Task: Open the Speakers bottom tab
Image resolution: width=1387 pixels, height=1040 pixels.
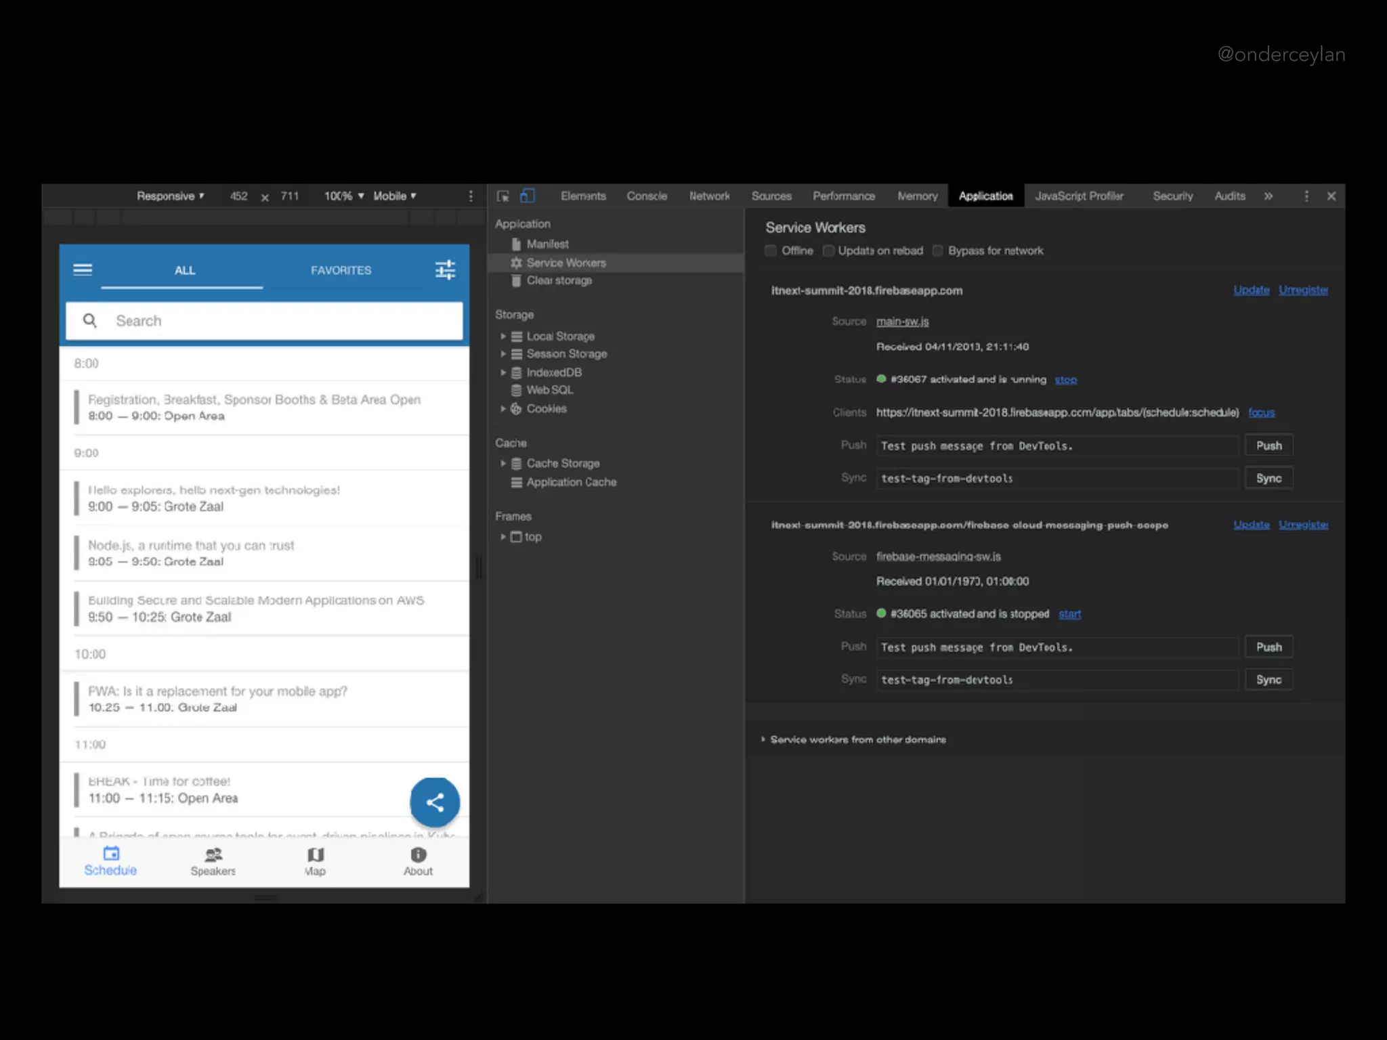Action: click(x=213, y=861)
